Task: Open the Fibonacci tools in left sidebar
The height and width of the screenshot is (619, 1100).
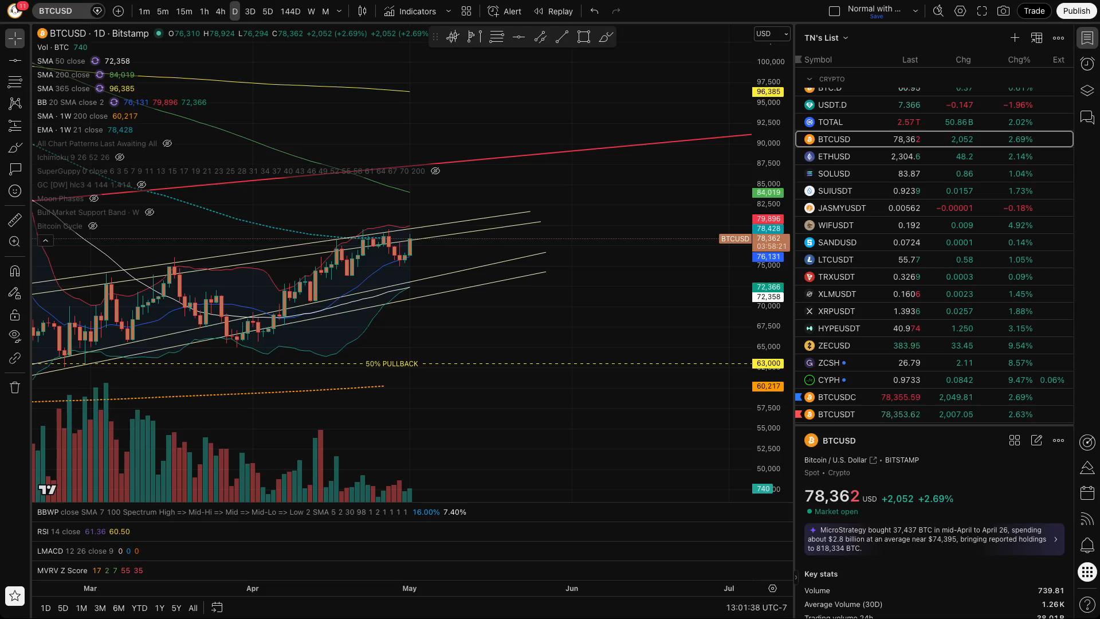Action: pos(15,82)
